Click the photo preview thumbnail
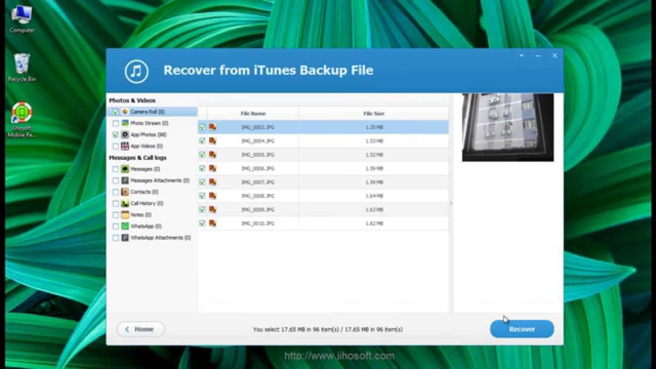 508,127
